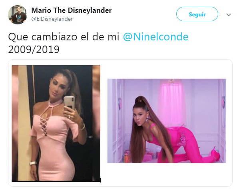Expand the tweet options chevron
Image resolution: width=241 pixels, height=189 pixels.
pyautogui.click(x=229, y=15)
